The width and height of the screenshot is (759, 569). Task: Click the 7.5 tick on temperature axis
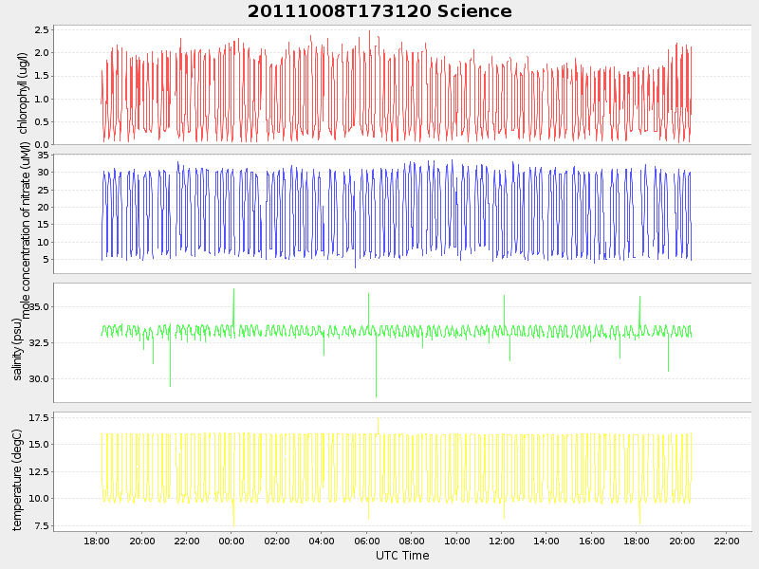(x=42, y=526)
